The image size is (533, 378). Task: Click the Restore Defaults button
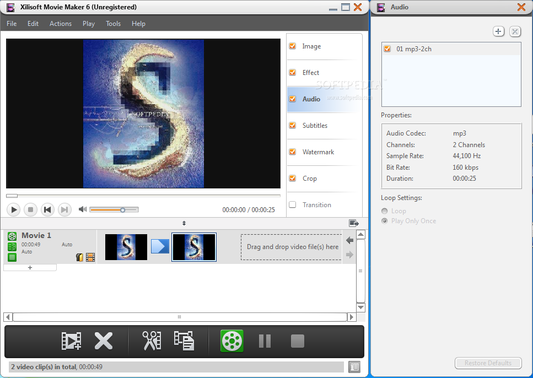[488, 363]
